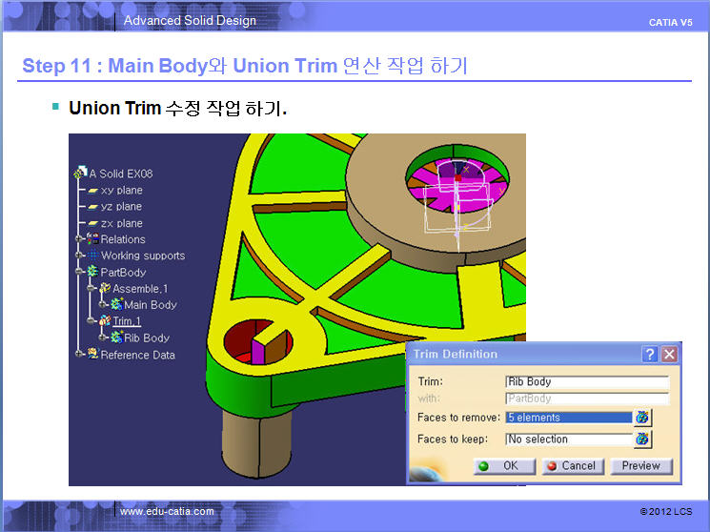Select the yz plane icon in tree
Image resolution: width=710 pixels, height=532 pixels.
pyautogui.click(x=92, y=207)
